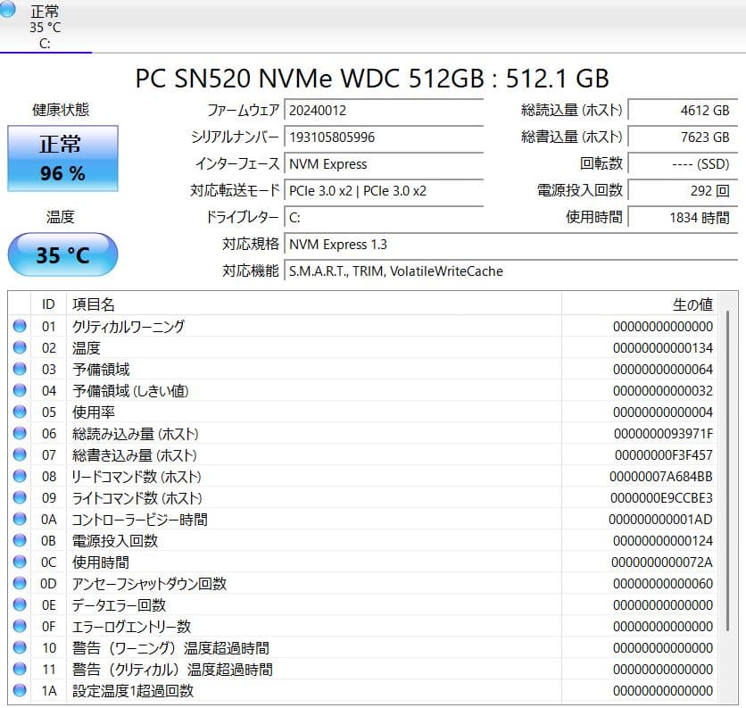This screenshot has width=746, height=708.
Task: Click raw value 000000000001AD
Action: [661, 520]
